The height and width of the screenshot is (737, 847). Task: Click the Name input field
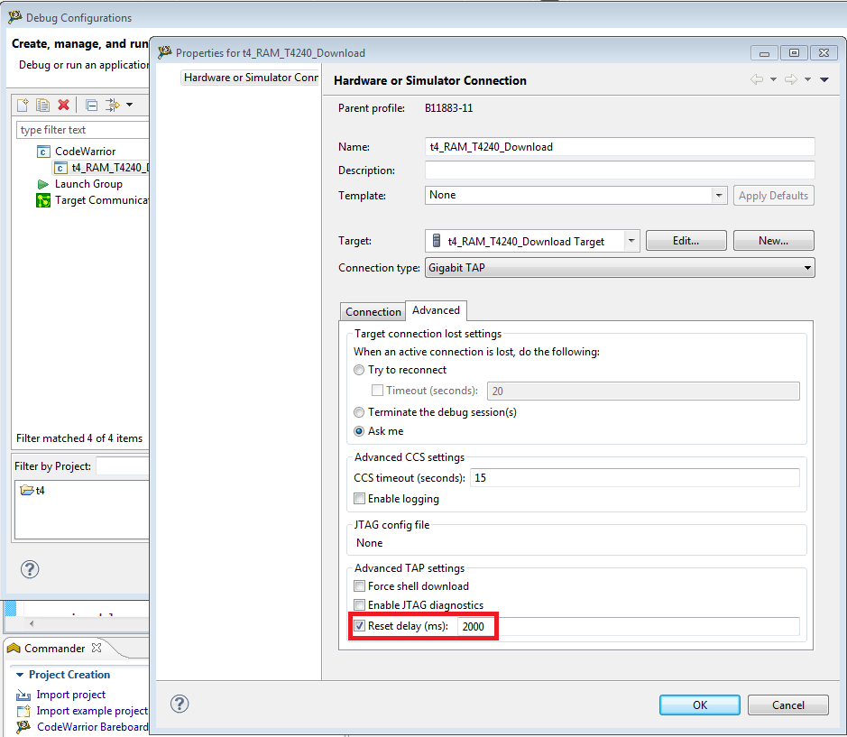[x=620, y=147]
